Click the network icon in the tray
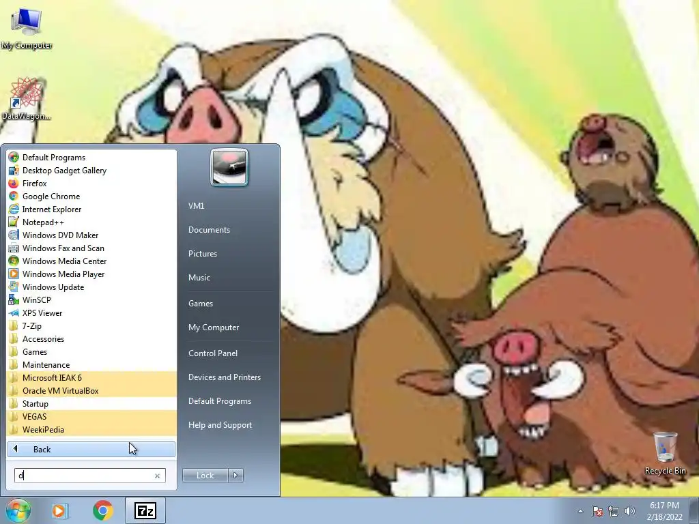The height and width of the screenshot is (524, 699). point(614,511)
